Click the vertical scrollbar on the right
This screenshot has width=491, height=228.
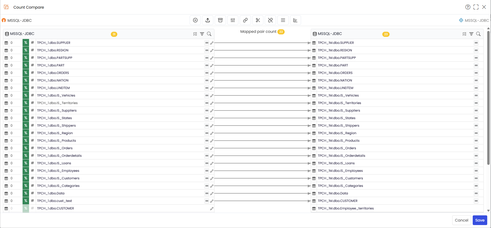tap(488, 97)
